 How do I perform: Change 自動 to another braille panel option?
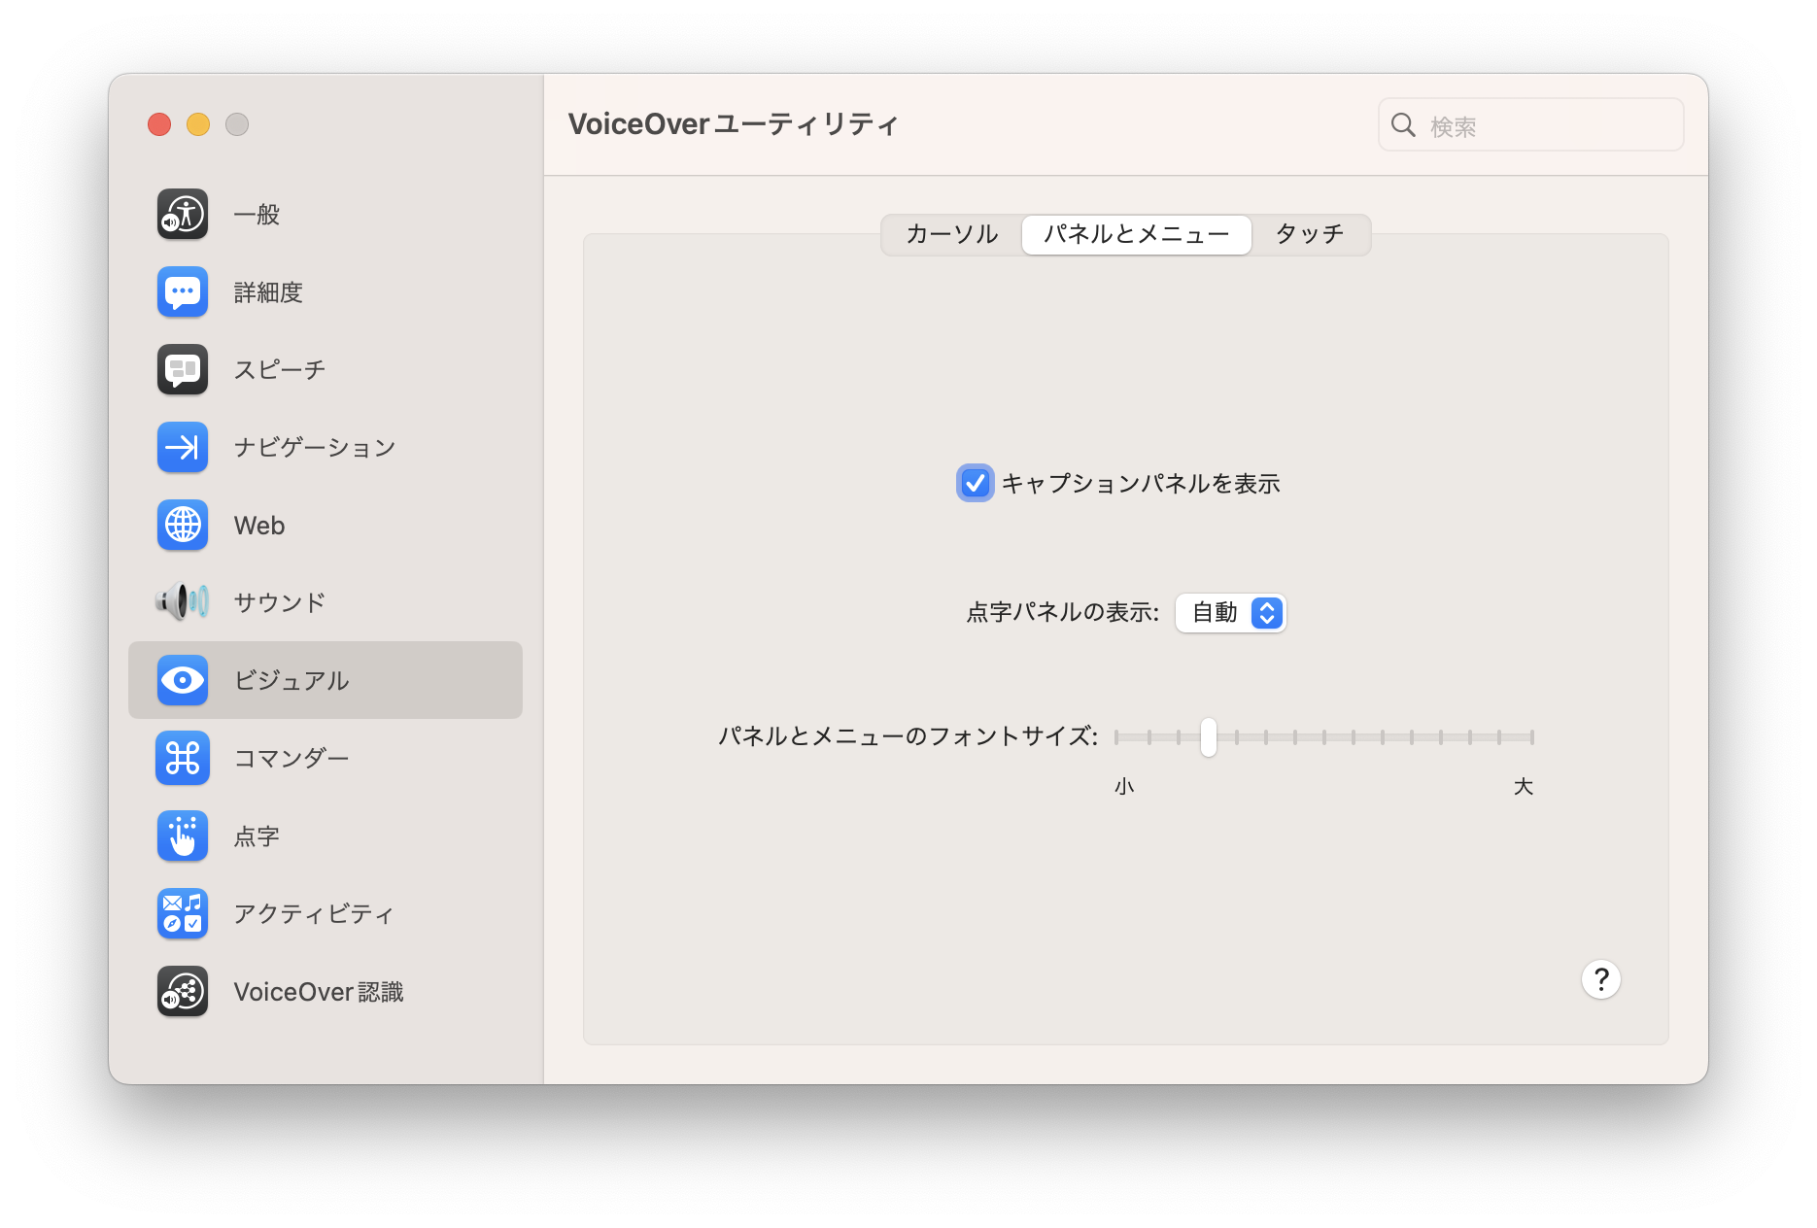click(x=1230, y=612)
